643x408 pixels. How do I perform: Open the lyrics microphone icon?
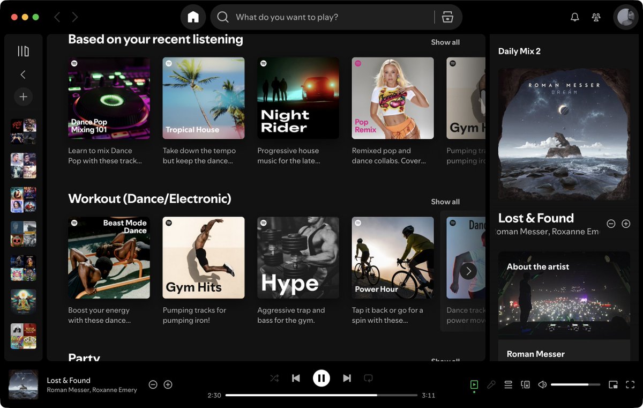491,384
